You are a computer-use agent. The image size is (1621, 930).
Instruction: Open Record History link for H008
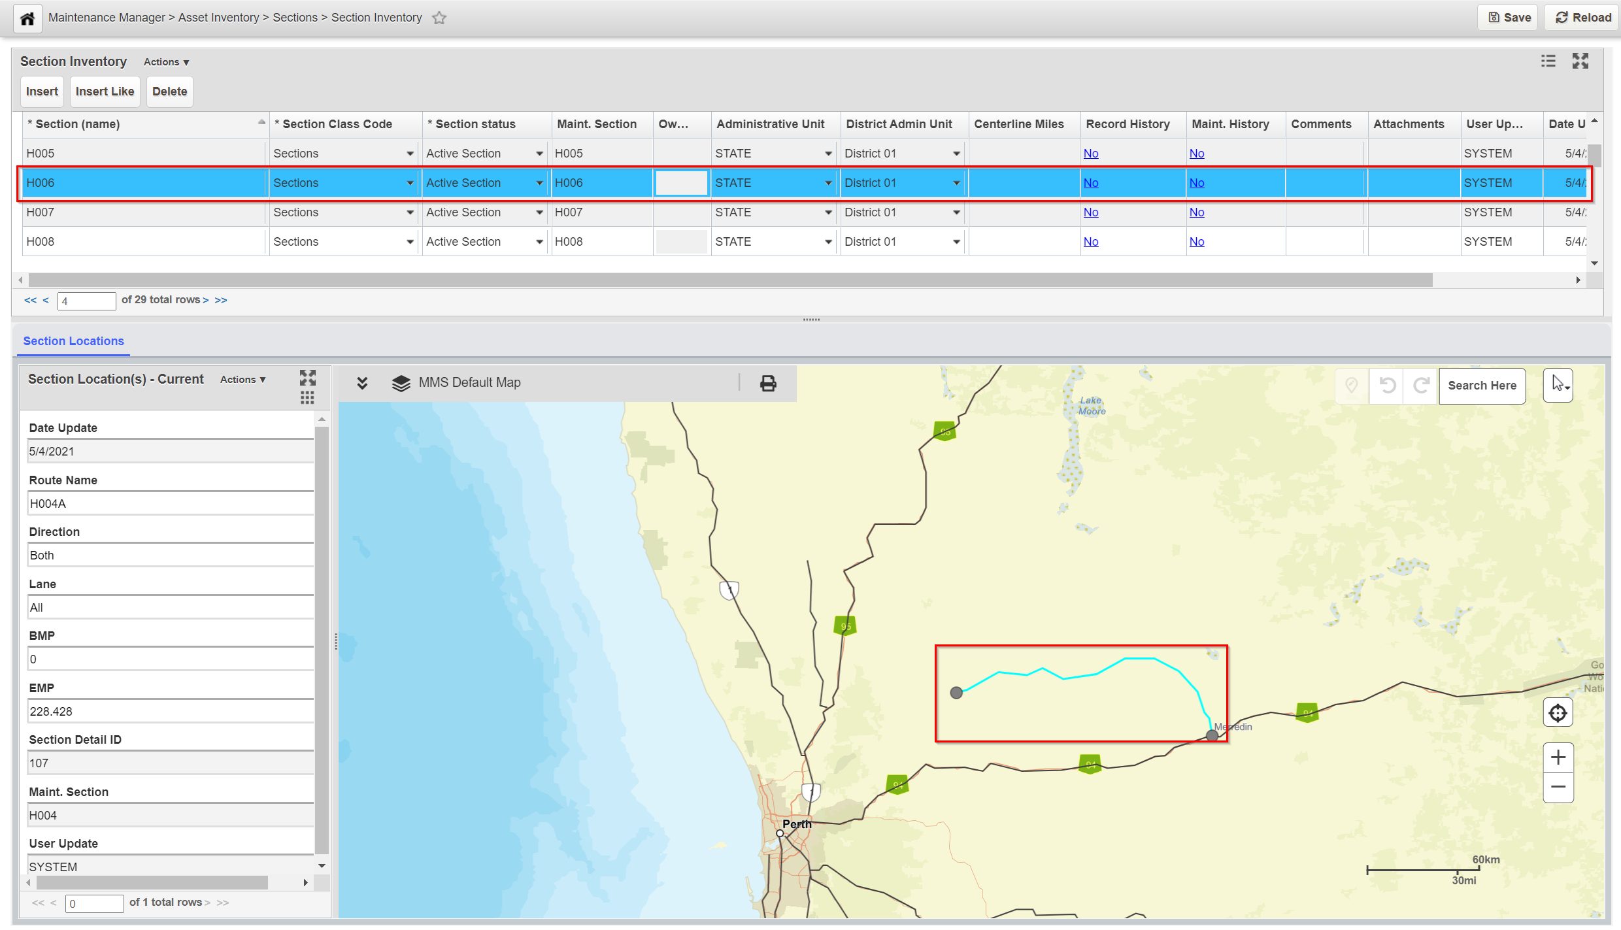pos(1090,242)
